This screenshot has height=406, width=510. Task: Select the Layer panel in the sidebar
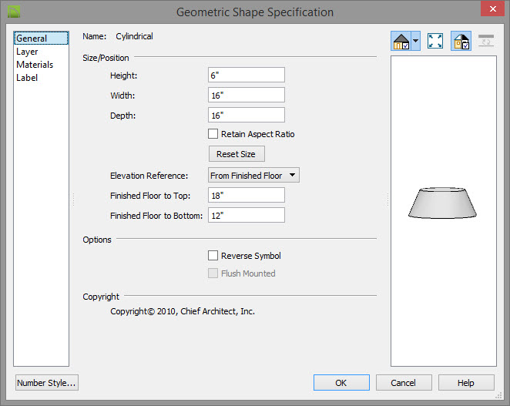27,52
